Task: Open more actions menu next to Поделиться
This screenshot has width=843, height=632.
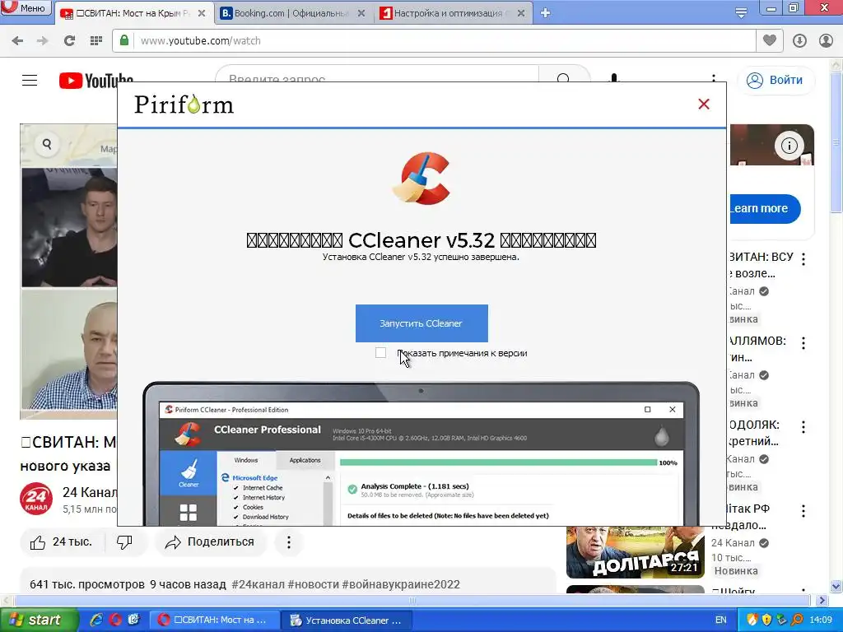Action: [x=289, y=542]
